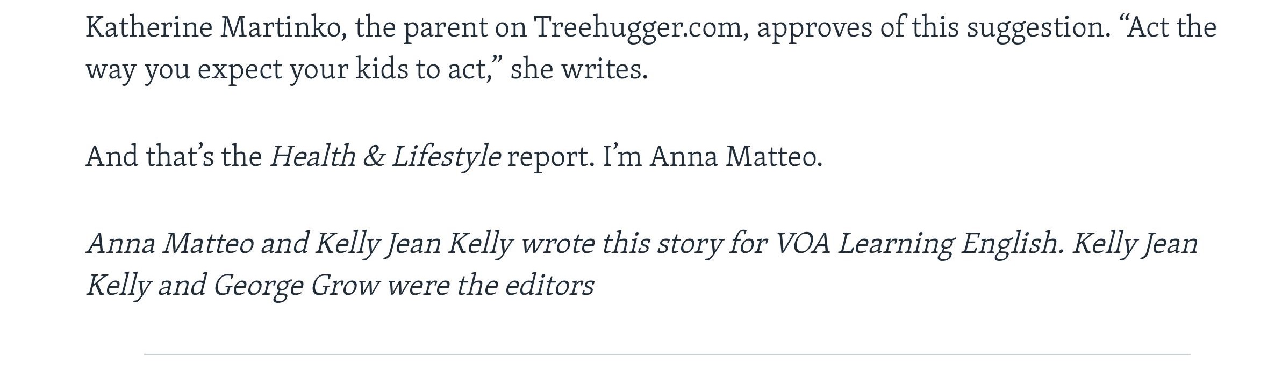Click the italic Health & Lifestyle title
The height and width of the screenshot is (385, 1282).
[x=385, y=157]
